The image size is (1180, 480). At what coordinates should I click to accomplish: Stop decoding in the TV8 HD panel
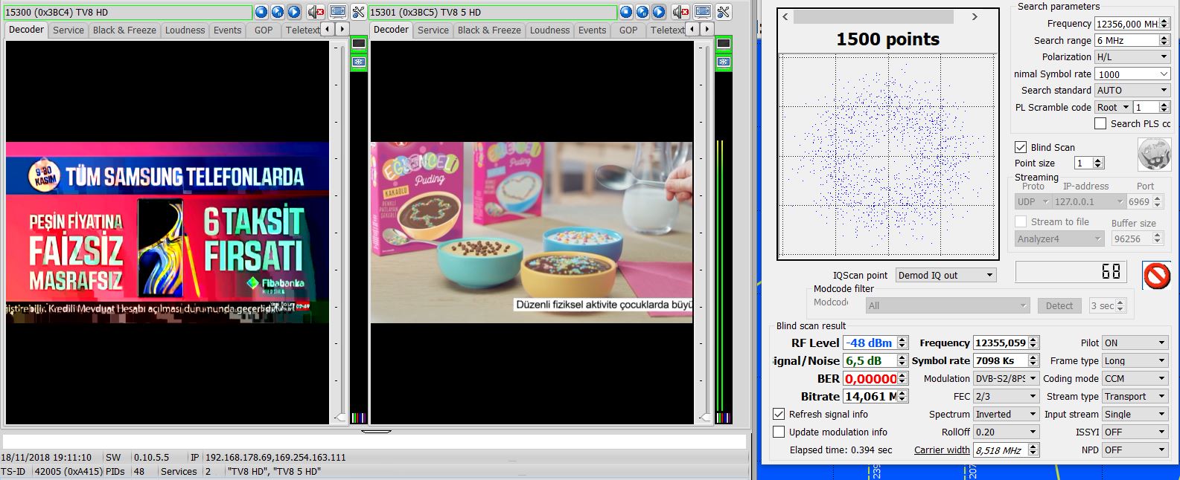point(261,12)
